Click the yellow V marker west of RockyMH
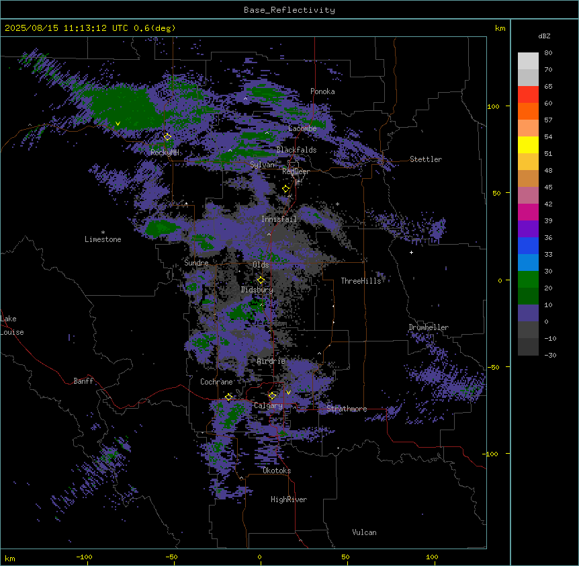Viewport: 579px width, 566px height. (118, 124)
